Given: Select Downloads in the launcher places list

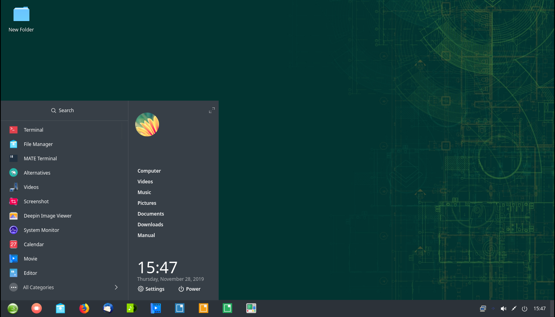Looking at the screenshot, I should pos(150,225).
